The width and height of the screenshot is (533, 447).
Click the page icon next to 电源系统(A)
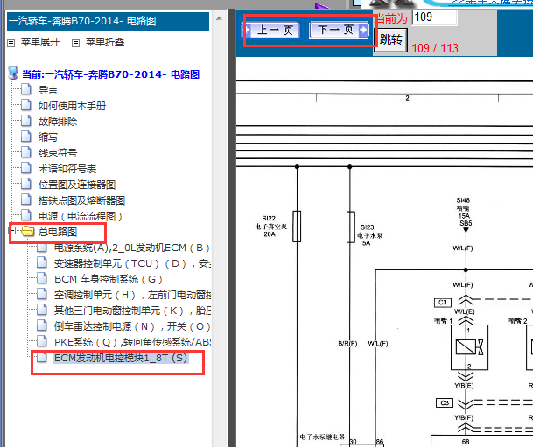(x=42, y=247)
